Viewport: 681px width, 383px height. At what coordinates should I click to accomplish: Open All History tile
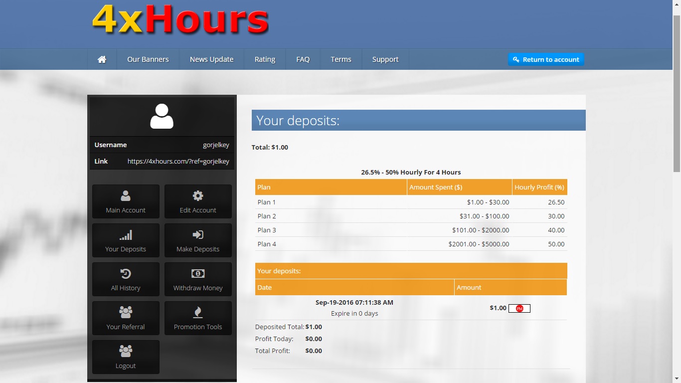point(126,279)
